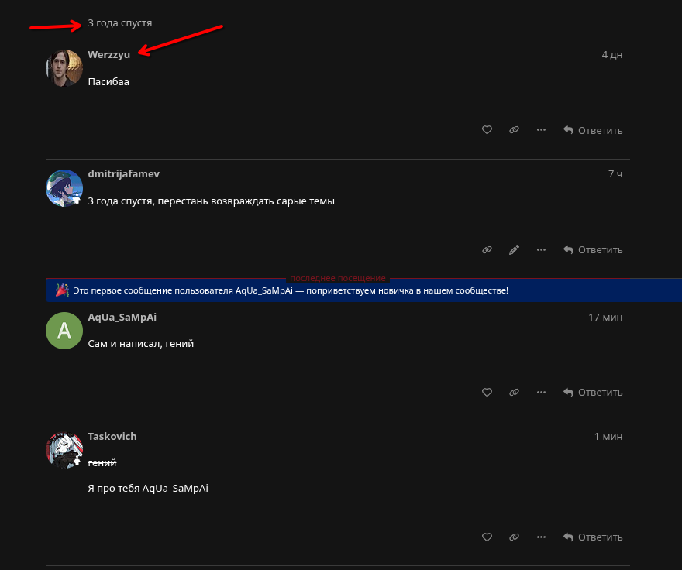Click the "17 мин" post timestamp
The width and height of the screenshot is (682, 570).
(604, 318)
